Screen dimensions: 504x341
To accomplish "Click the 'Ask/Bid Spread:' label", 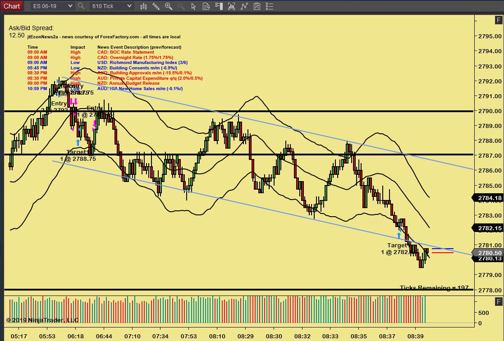I will point(31,28).
